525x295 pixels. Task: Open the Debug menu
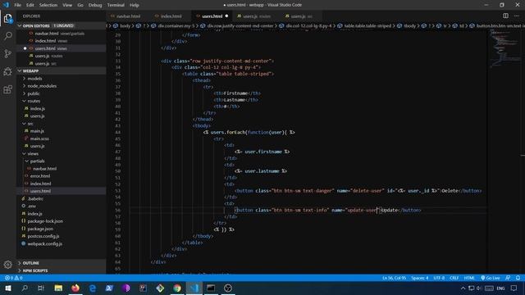click(x=95, y=5)
